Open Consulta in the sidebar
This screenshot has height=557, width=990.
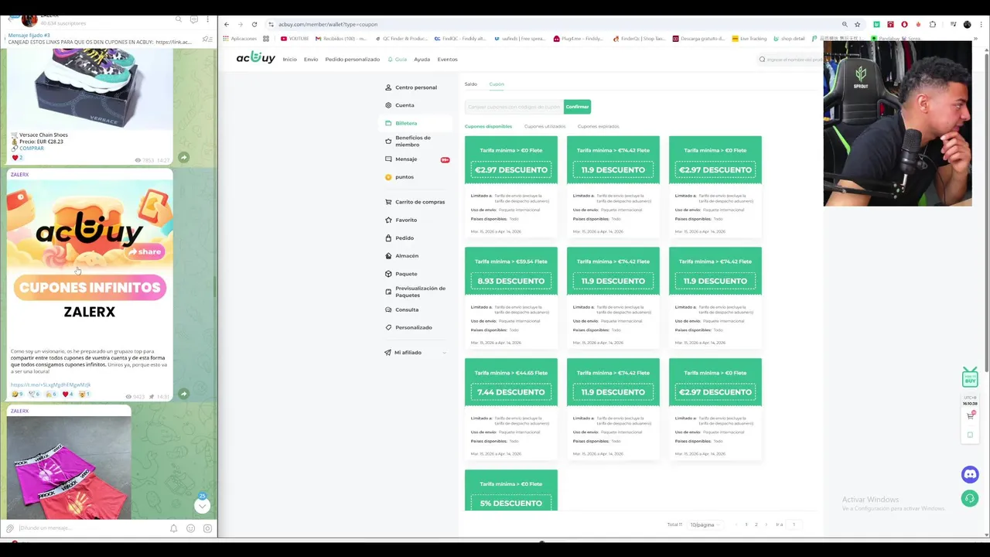(401, 309)
